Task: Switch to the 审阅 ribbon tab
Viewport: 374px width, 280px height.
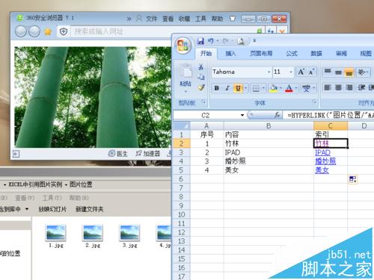Action: 341,53
